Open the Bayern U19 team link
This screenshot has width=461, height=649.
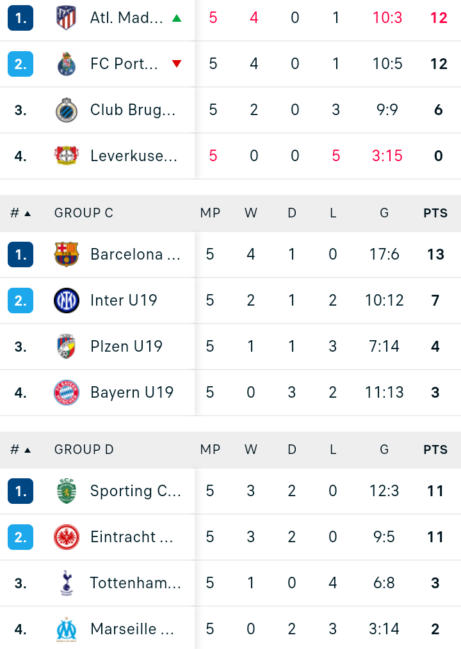point(132,393)
